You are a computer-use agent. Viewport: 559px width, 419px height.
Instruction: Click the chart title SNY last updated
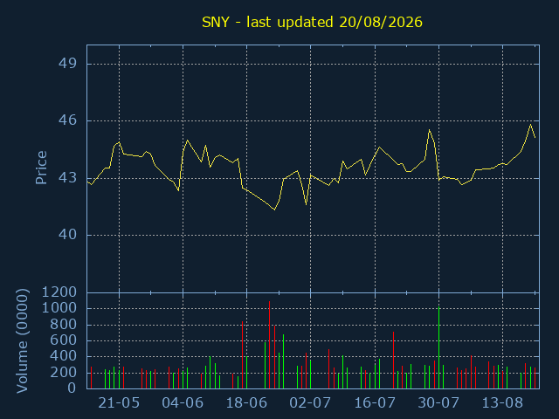pos(312,22)
